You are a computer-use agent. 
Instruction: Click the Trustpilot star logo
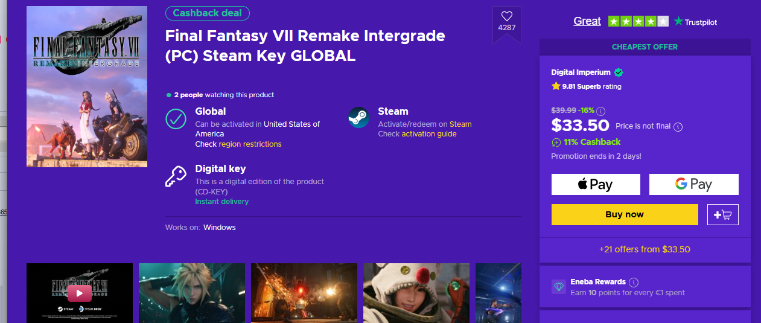[679, 21]
